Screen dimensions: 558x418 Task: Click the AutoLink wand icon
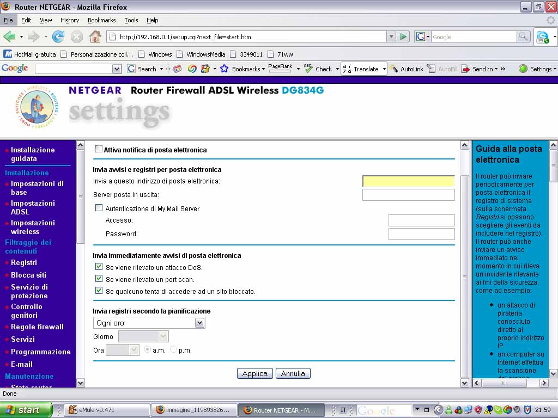[394, 69]
